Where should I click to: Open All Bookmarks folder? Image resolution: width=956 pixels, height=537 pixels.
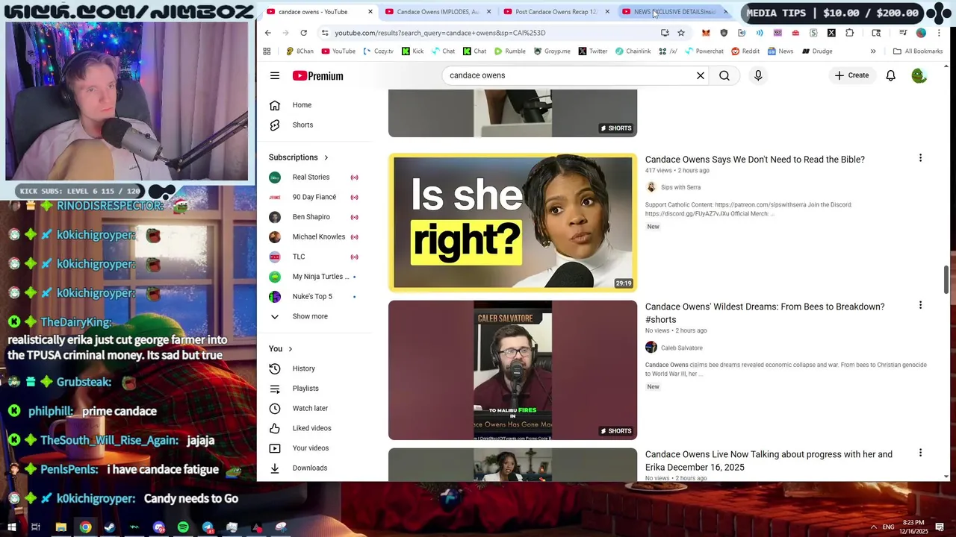918,51
